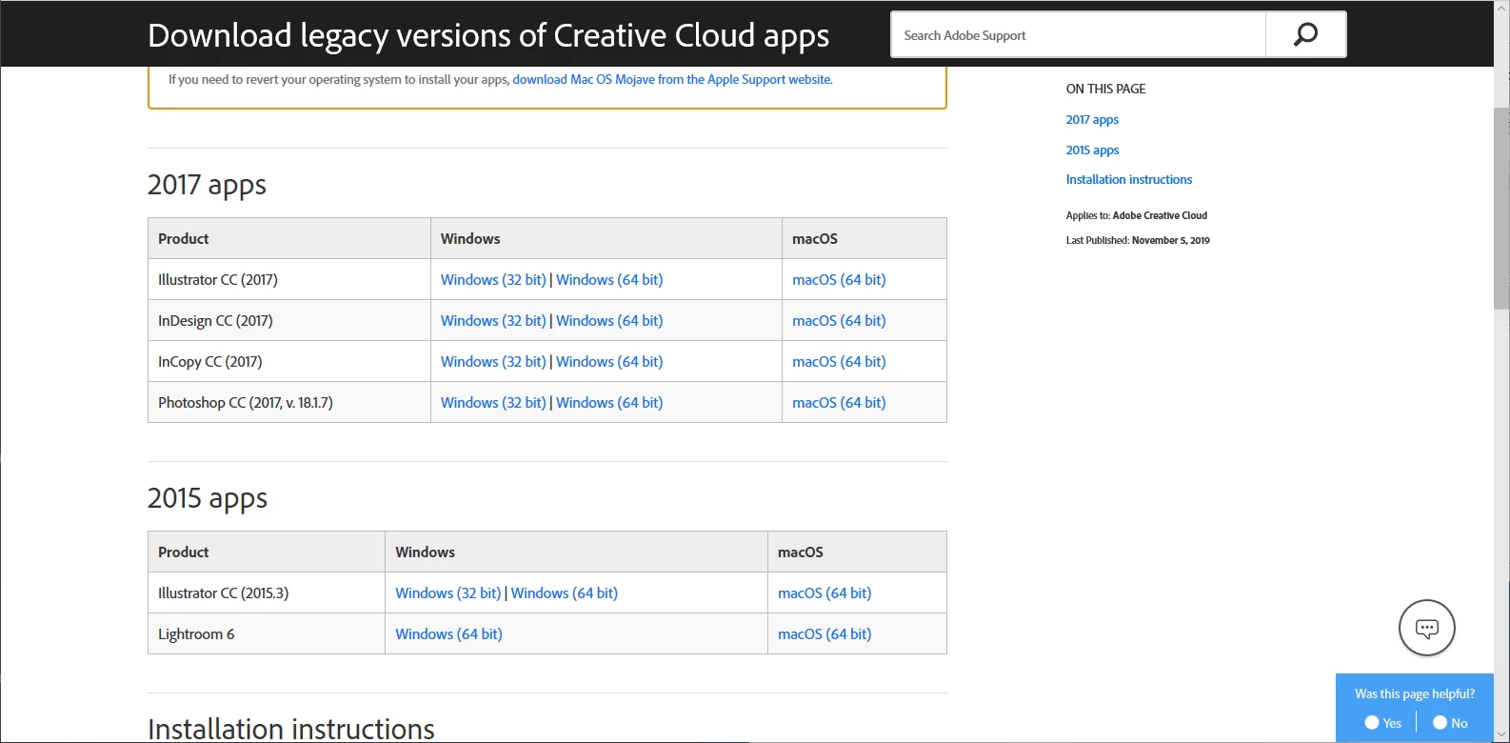Click the InCopy CC (2017) product cell

pyautogui.click(x=289, y=362)
